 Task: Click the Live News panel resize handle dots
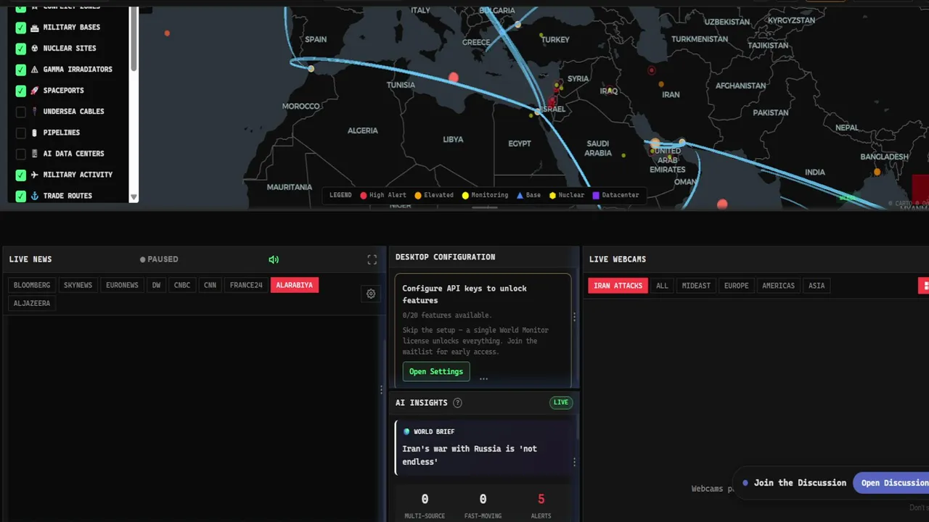pos(382,389)
